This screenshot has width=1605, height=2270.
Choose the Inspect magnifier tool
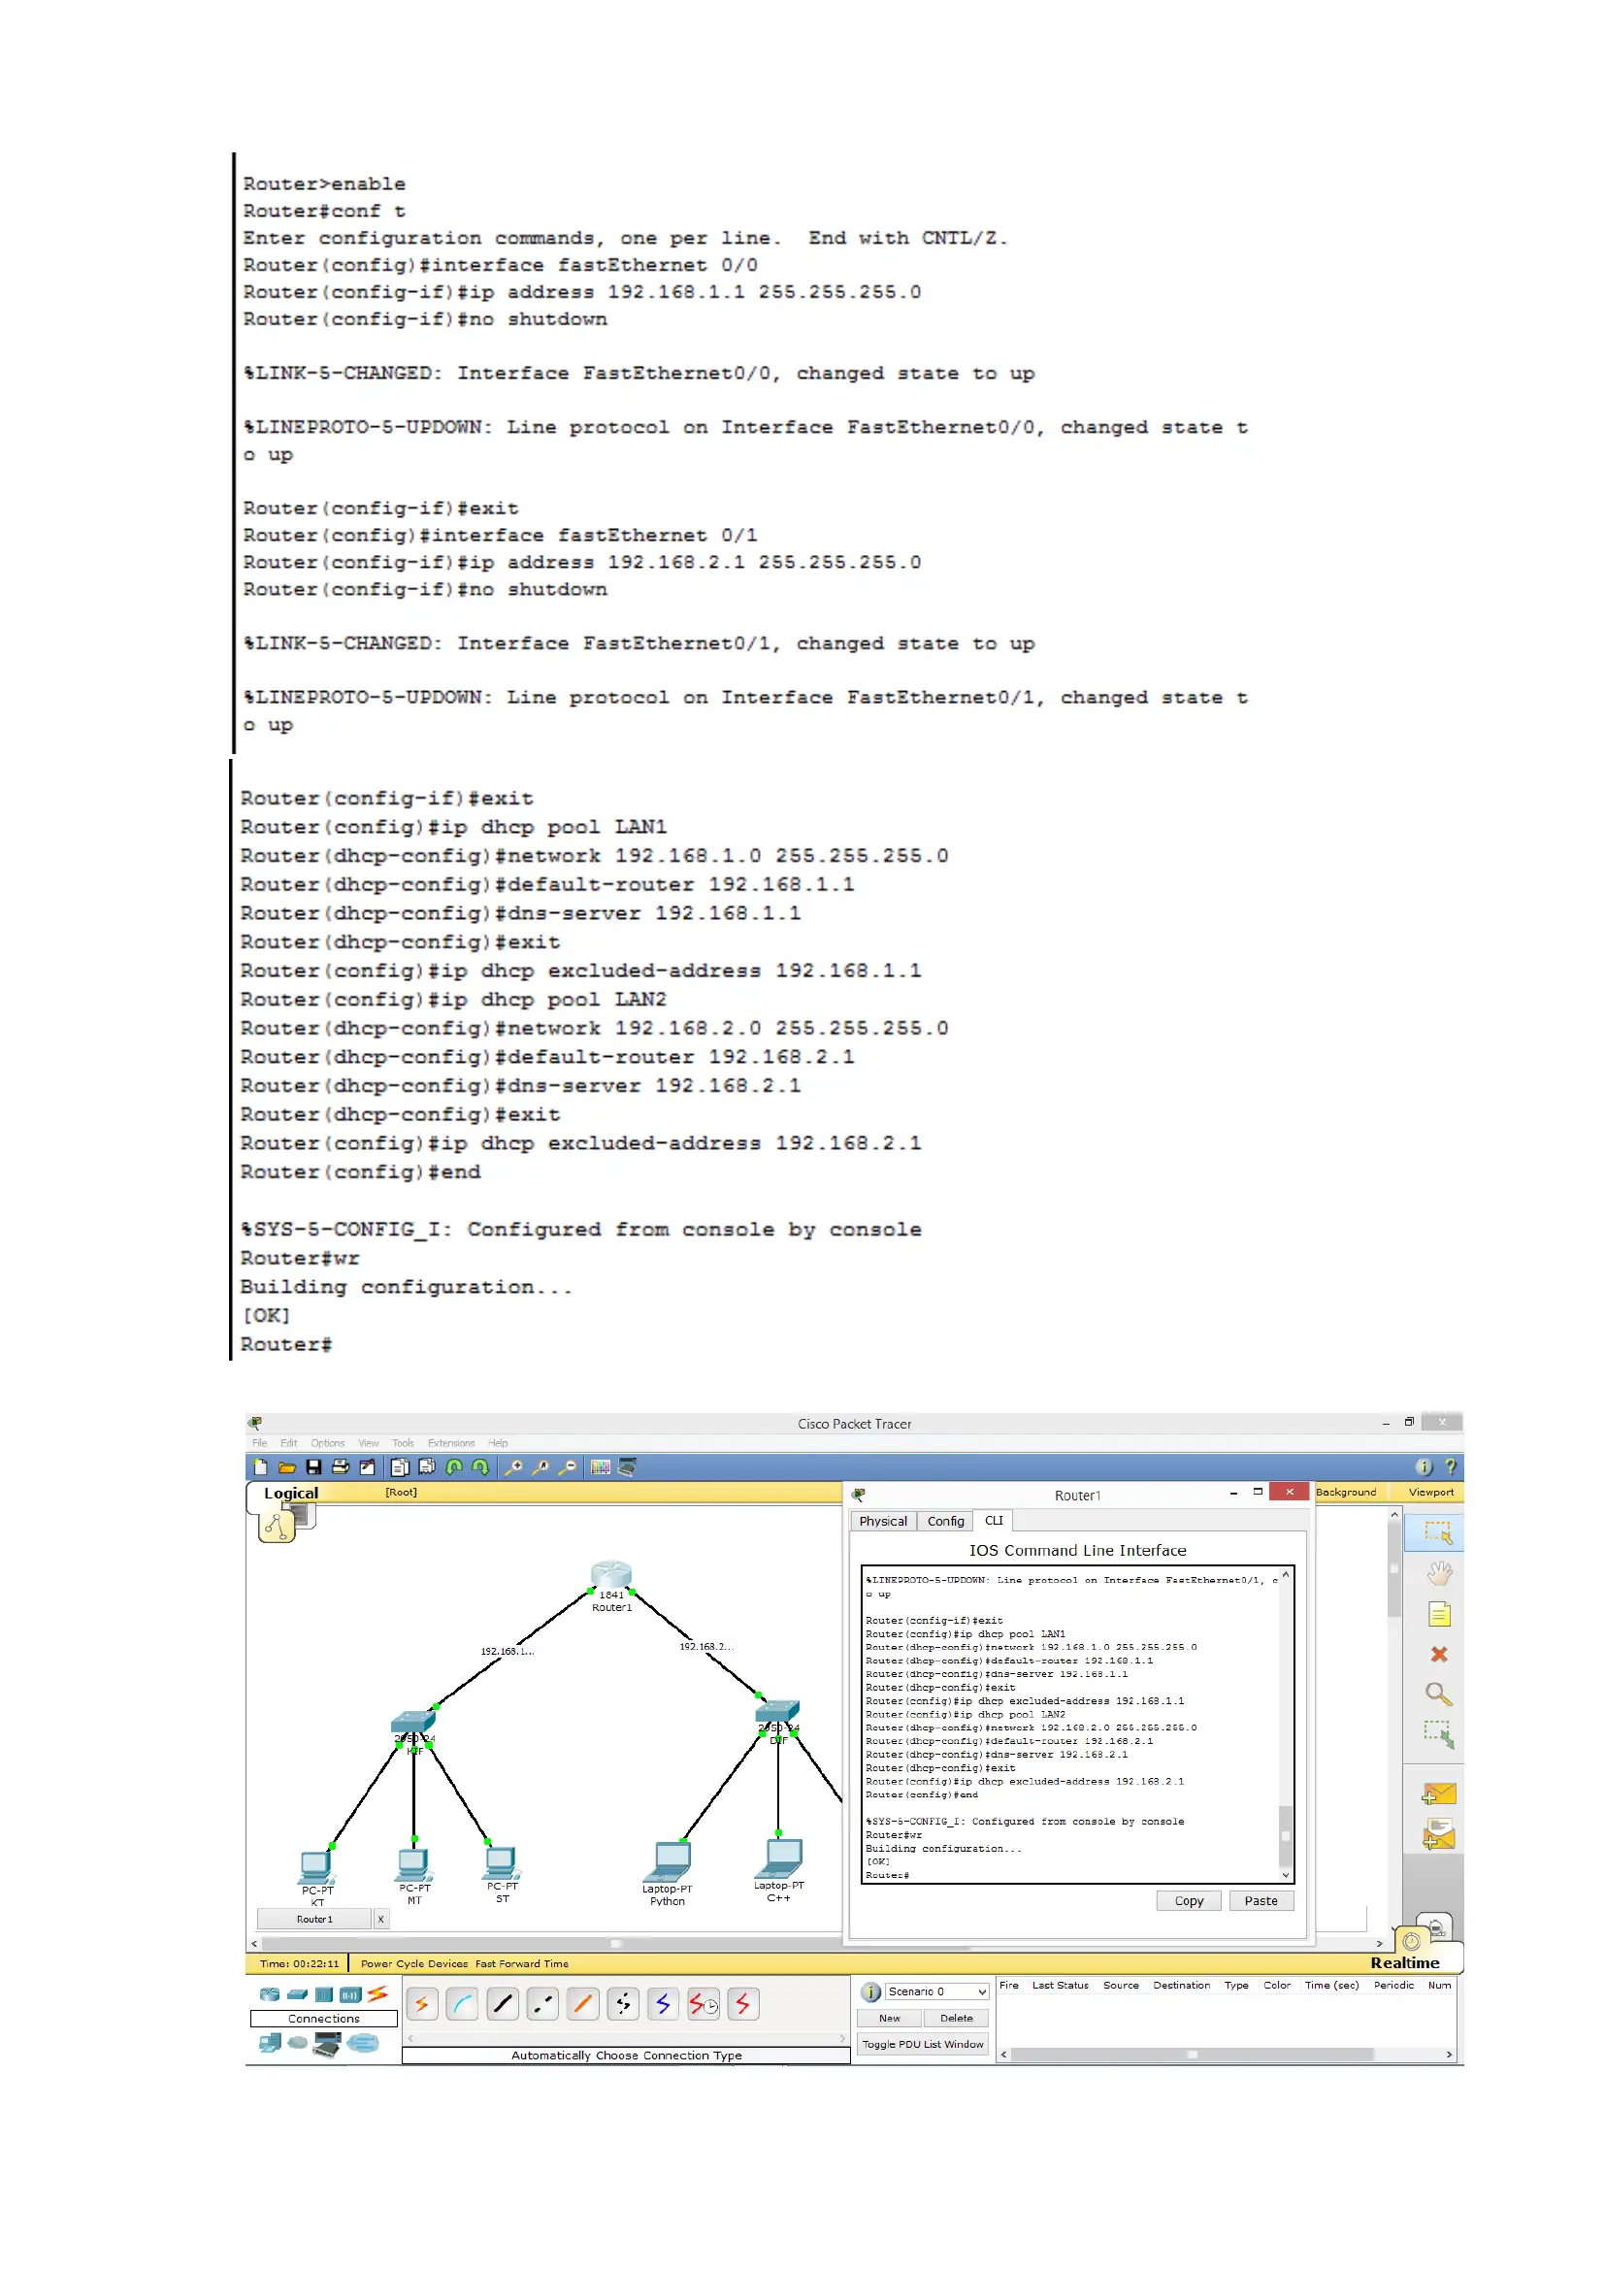tap(1439, 1694)
